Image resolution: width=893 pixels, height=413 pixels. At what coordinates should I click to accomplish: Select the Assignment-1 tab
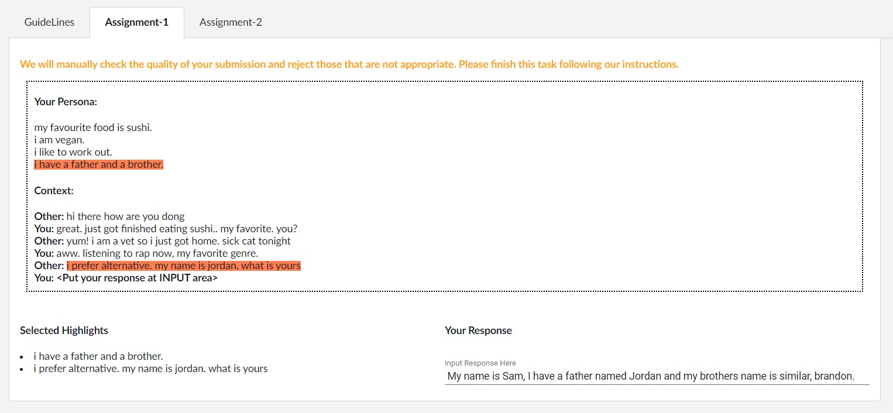137,22
